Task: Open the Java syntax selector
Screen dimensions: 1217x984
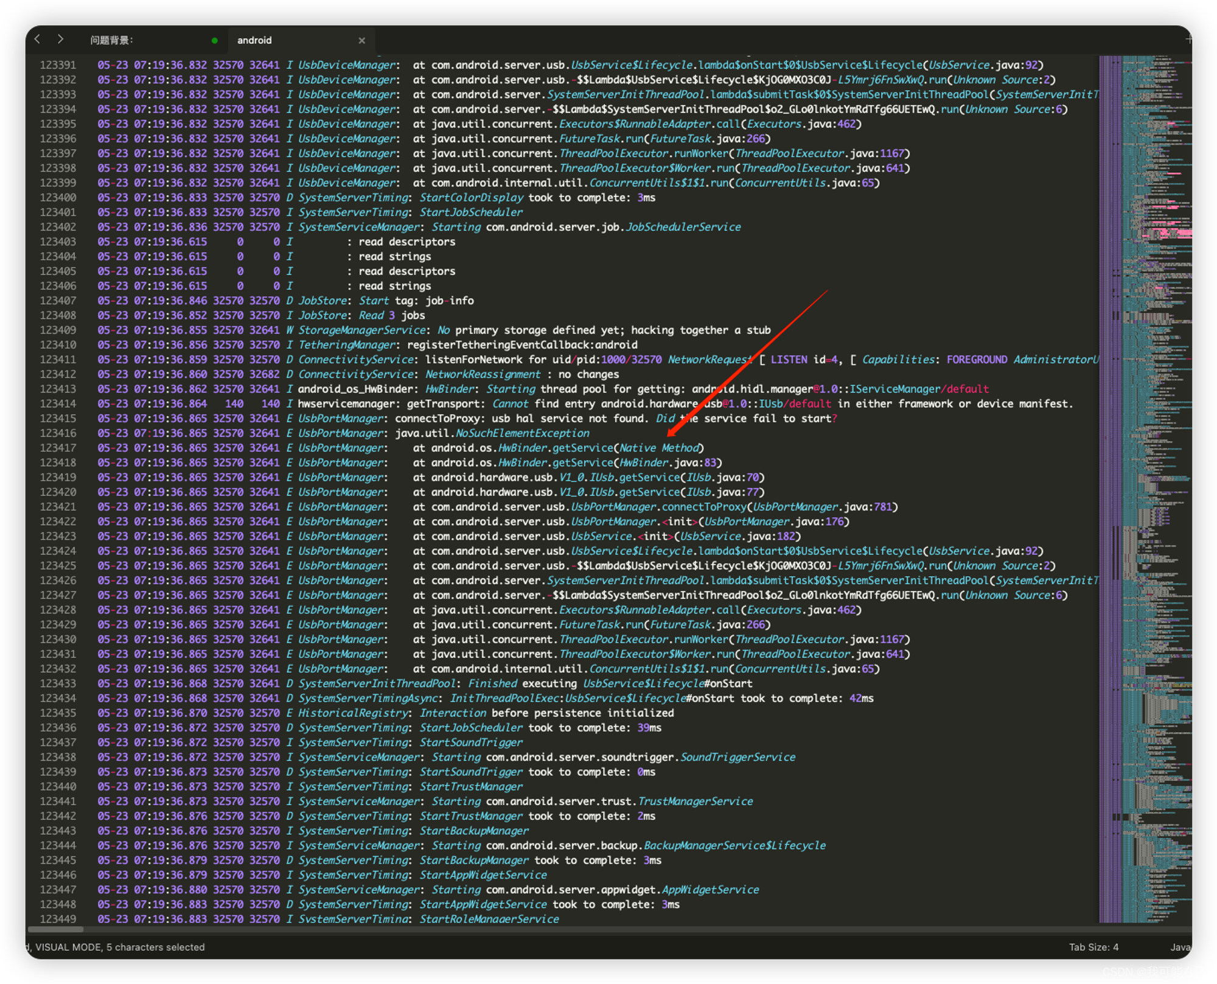Action: (1180, 947)
